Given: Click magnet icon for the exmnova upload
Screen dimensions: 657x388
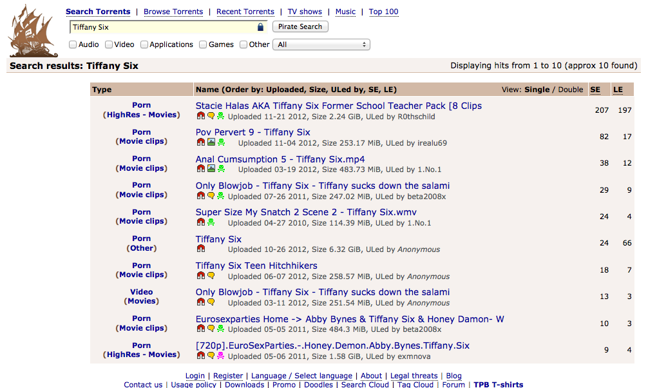Looking at the screenshot, I should pos(201,355).
